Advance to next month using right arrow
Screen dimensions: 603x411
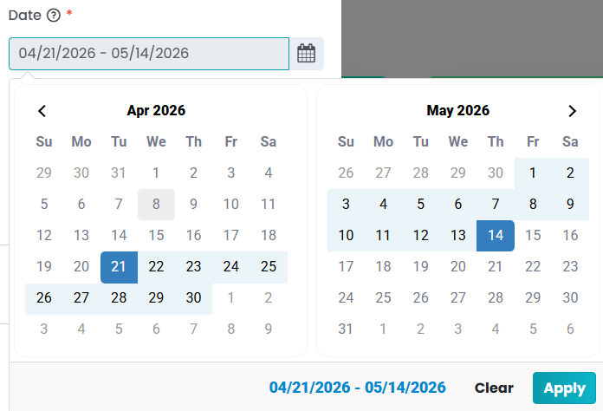(x=571, y=111)
